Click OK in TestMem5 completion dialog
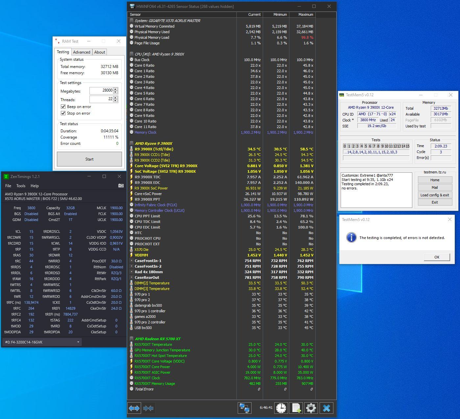460x419 pixels. [437, 257]
